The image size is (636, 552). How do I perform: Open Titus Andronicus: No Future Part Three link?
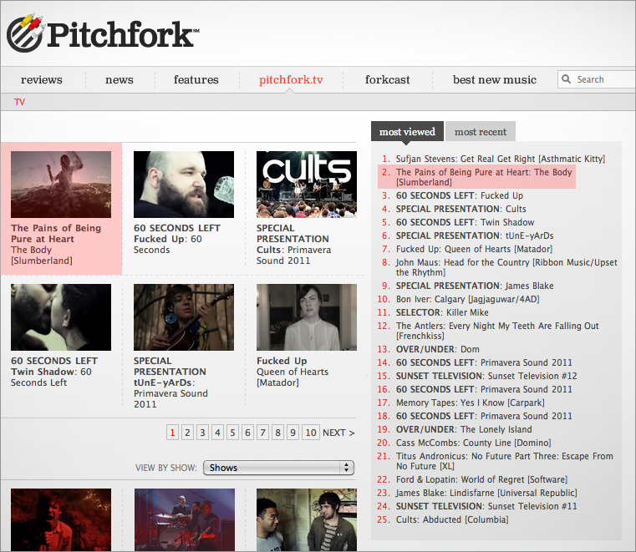505,461
